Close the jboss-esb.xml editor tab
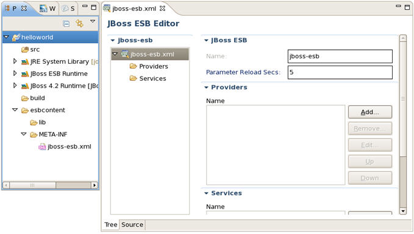Screen dimensions: 414x234 pyautogui.click(x=163, y=9)
